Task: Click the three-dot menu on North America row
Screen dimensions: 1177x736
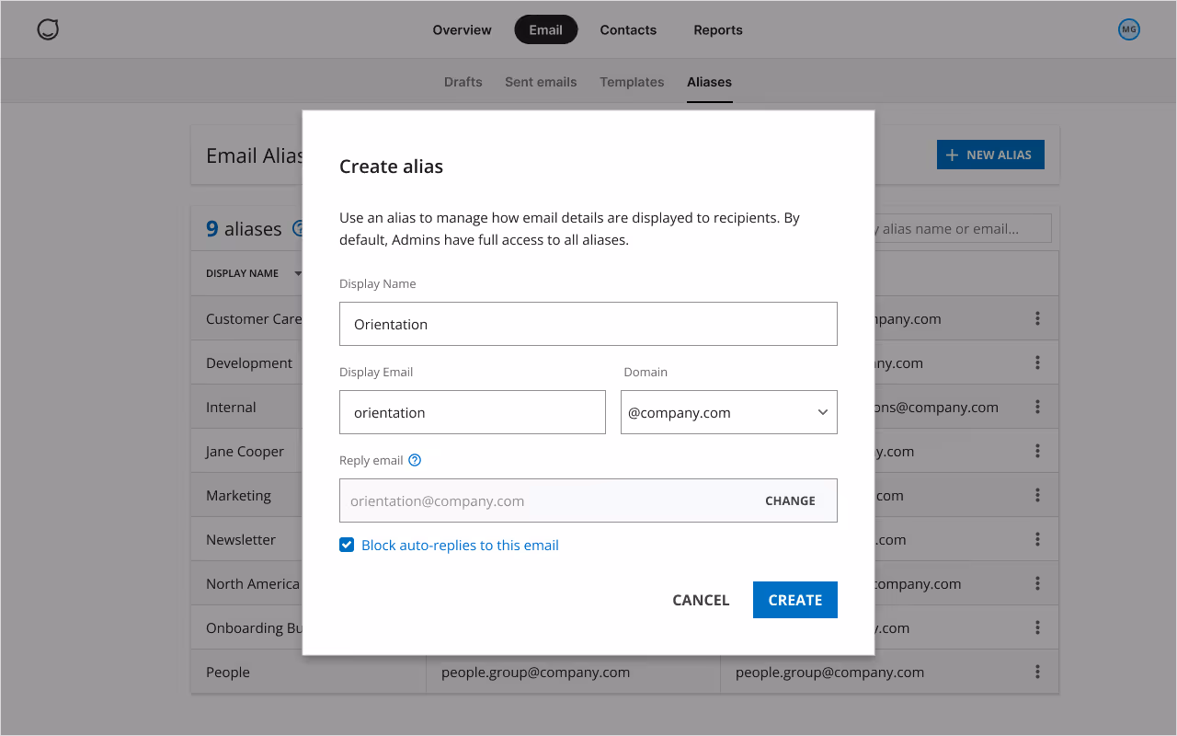Action: coord(1037,583)
